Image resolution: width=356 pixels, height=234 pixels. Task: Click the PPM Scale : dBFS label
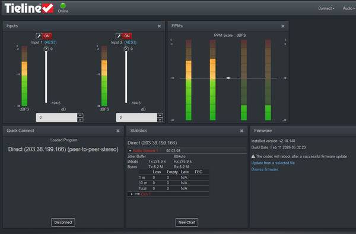230,36
